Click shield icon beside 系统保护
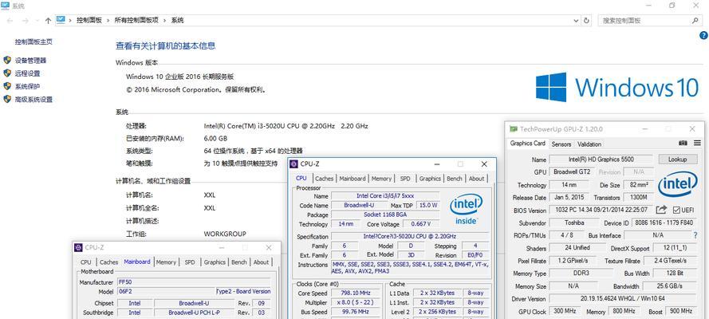This screenshot has height=319, width=709. point(7,86)
